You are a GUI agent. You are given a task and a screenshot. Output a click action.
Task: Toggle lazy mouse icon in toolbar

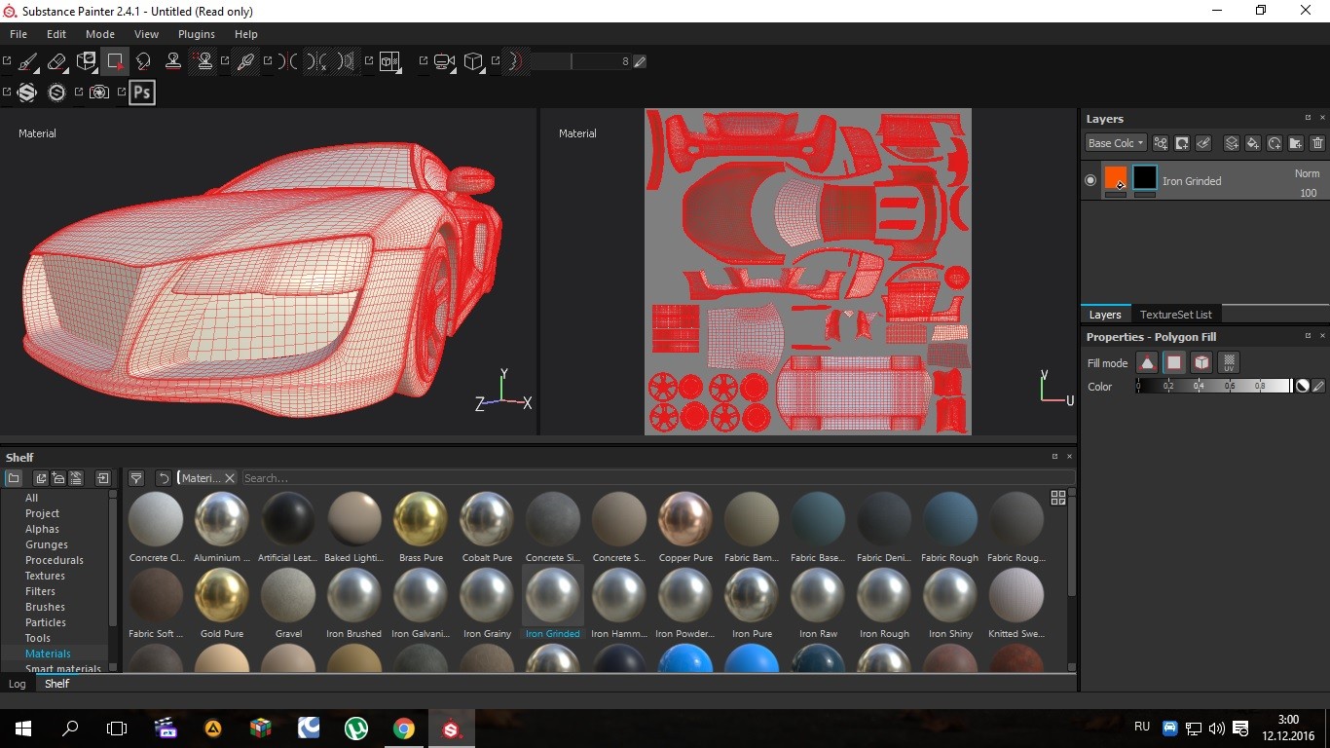click(x=516, y=61)
